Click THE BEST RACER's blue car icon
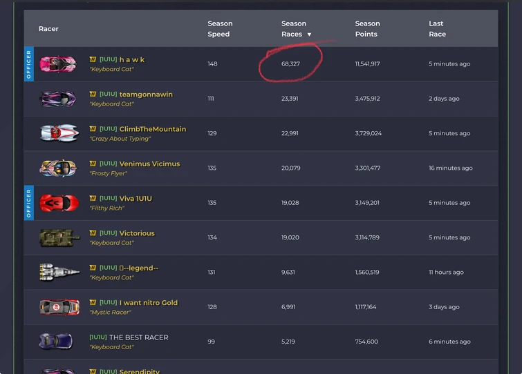 coord(57,342)
